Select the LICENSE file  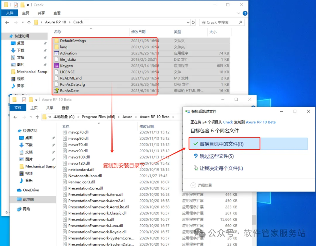point(67,72)
